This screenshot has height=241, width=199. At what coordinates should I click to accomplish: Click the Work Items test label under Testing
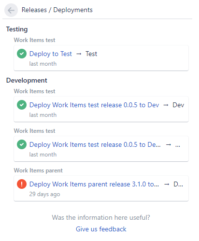click(x=34, y=40)
